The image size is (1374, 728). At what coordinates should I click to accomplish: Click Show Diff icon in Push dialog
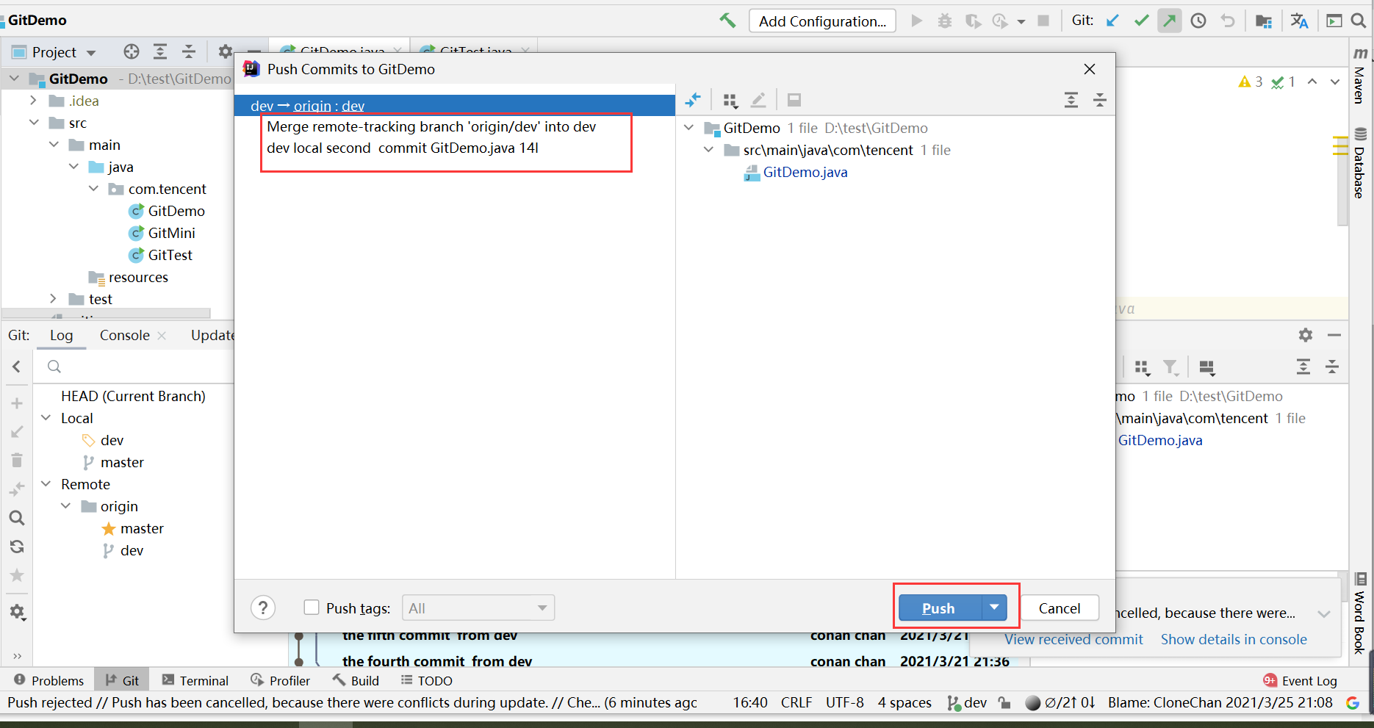tap(693, 99)
